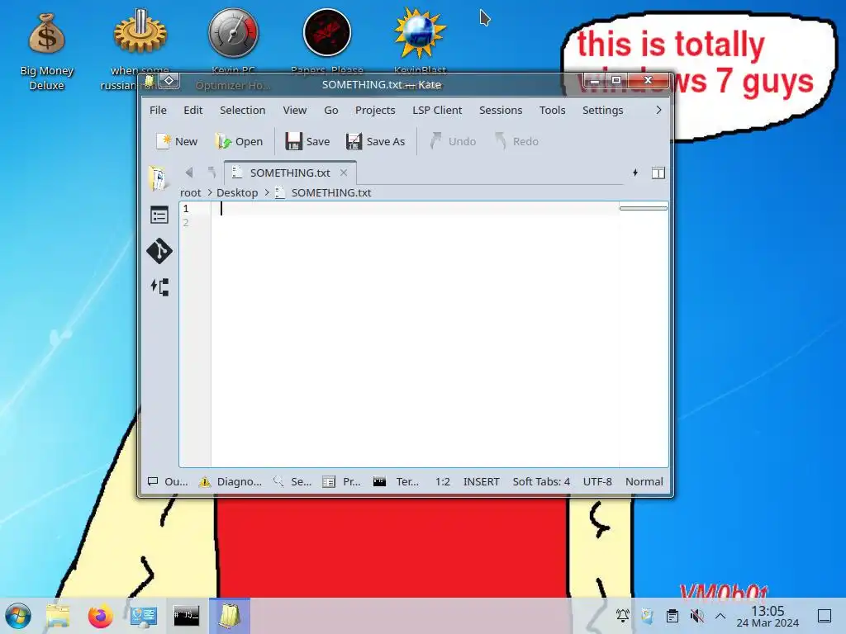Toggle the Search panel in status bar

coord(293,481)
